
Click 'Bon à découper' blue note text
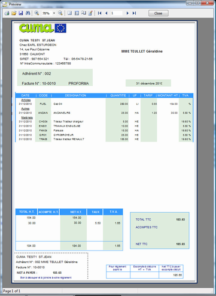point(46,277)
